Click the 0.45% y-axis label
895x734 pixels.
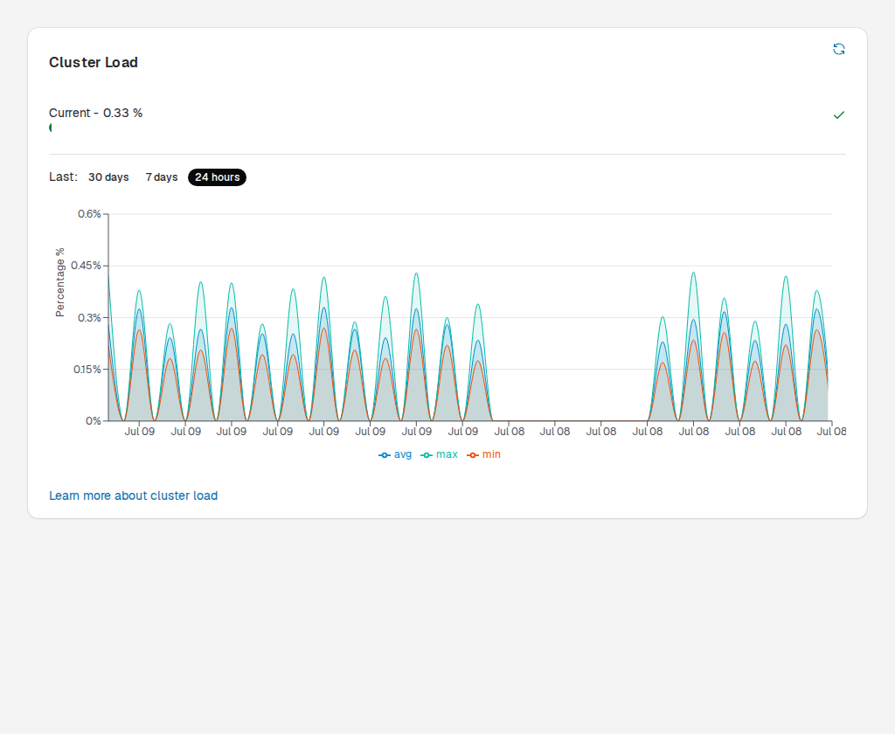pos(87,266)
